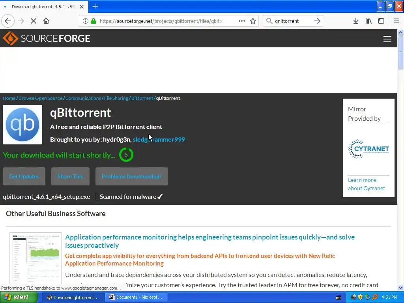Click the Cytranet mirror logo
The height and width of the screenshot is (303, 404).
coord(368,149)
